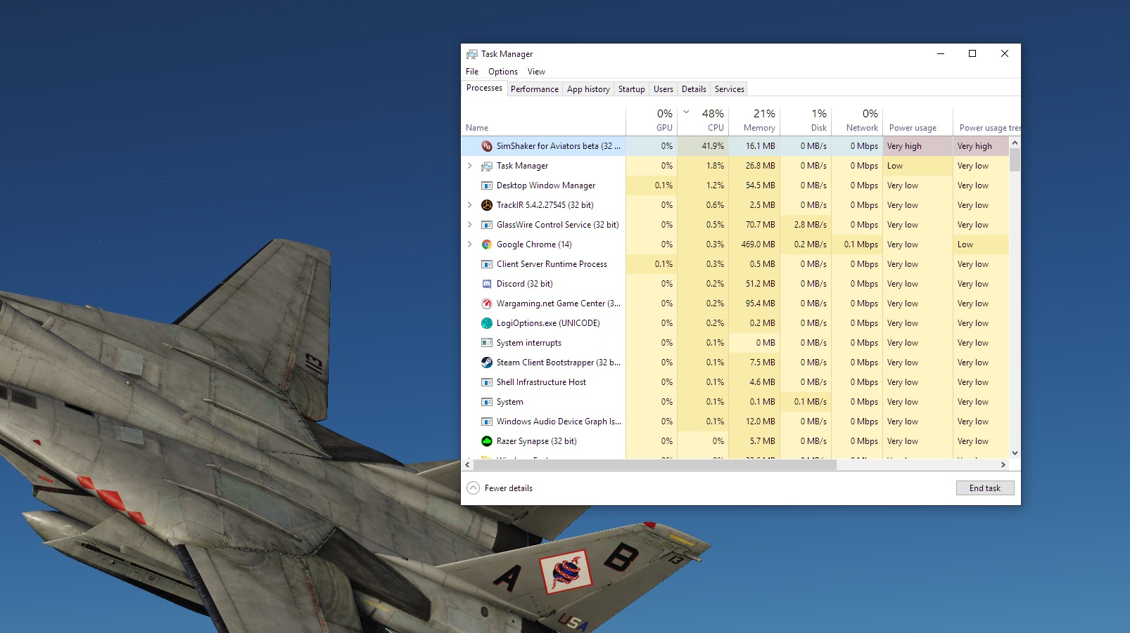This screenshot has height=633, width=1130.
Task: Select the Razer Synapse (32 bit) row
Action: click(735, 441)
